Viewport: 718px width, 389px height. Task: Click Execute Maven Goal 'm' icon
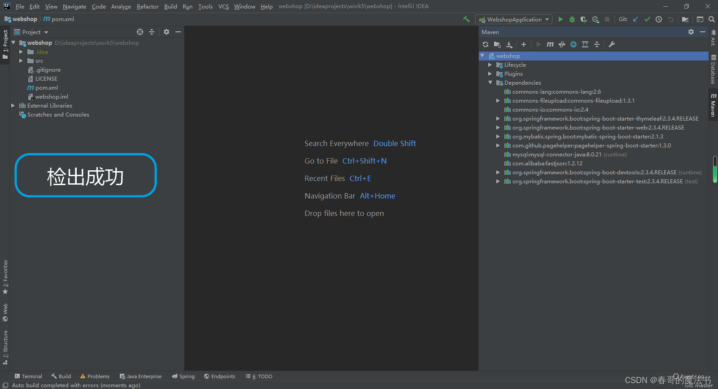coord(550,44)
